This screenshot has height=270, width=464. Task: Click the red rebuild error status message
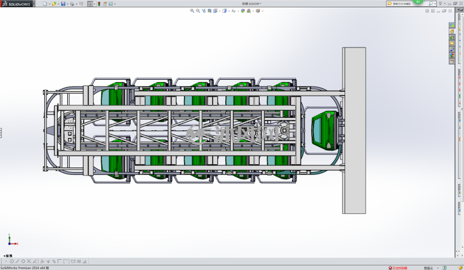point(398,268)
